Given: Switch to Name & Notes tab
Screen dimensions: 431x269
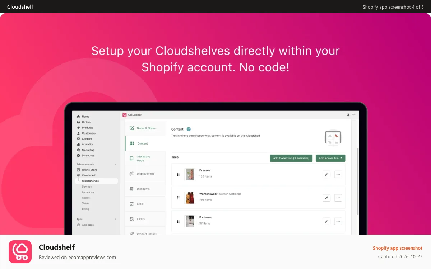Looking at the screenshot, I should [x=145, y=128].
